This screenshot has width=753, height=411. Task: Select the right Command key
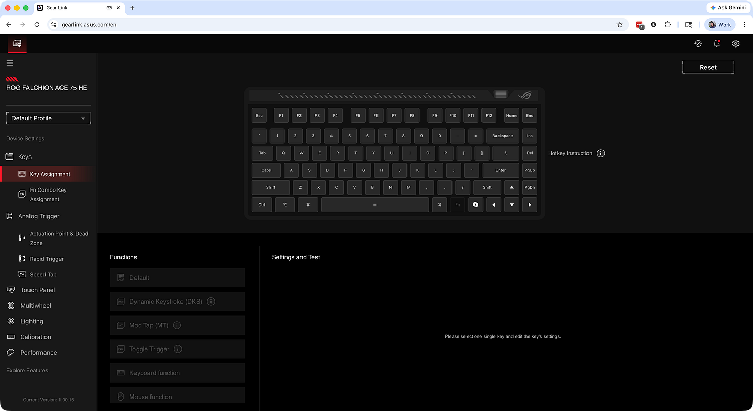pyautogui.click(x=439, y=204)
